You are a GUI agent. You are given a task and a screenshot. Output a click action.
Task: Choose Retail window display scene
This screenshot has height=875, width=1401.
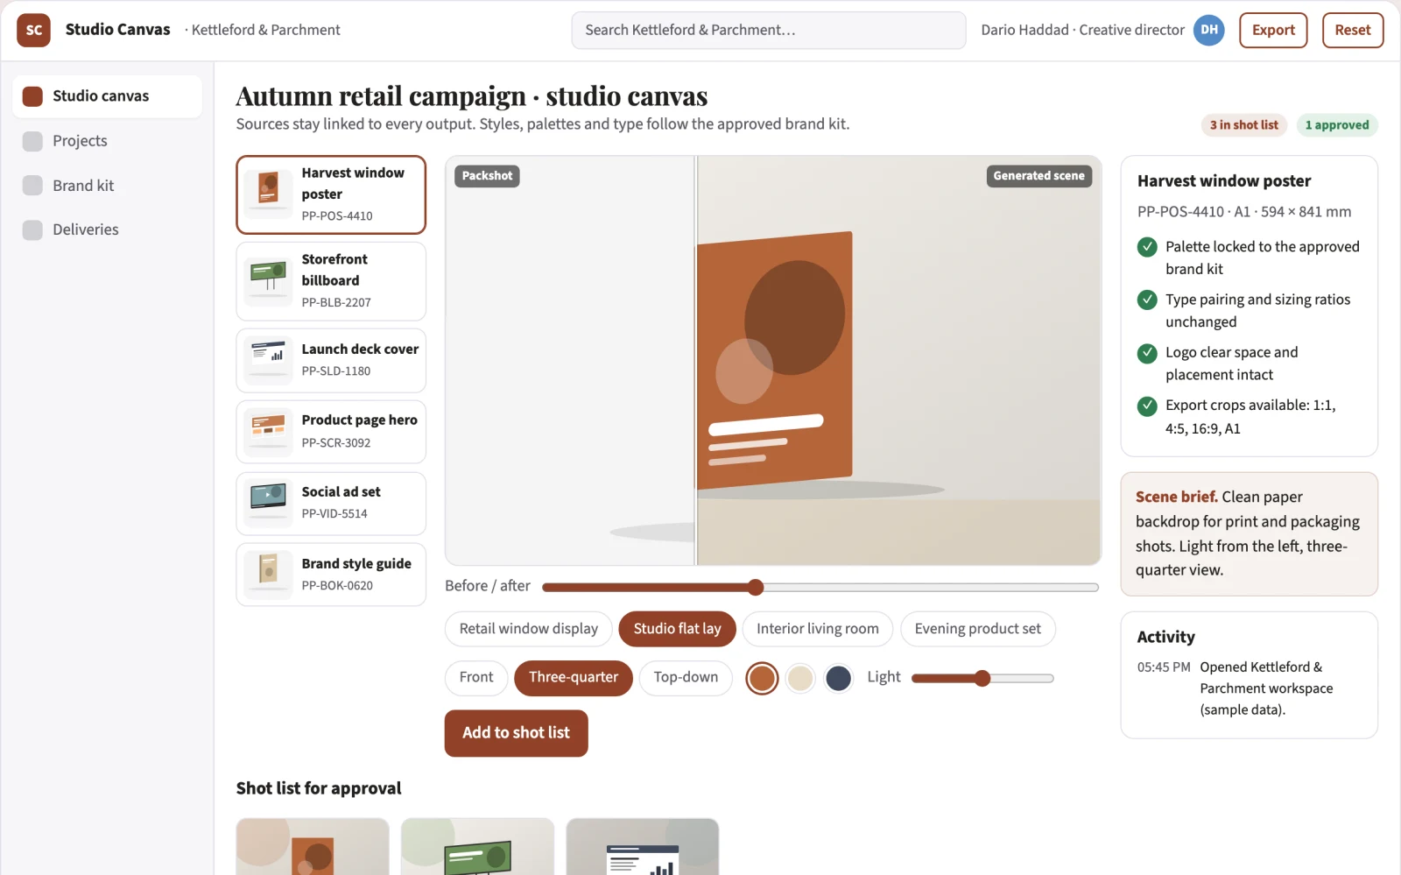pos(529,629)
